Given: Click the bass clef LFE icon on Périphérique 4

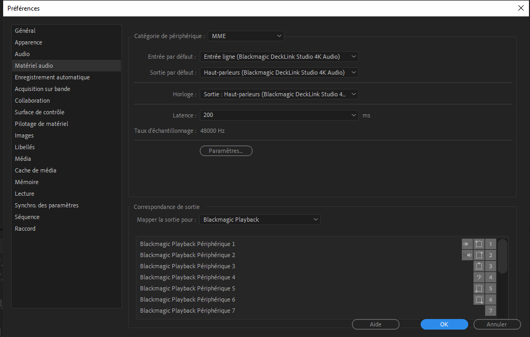Looking at the screenshot, I should pos(479,277).
